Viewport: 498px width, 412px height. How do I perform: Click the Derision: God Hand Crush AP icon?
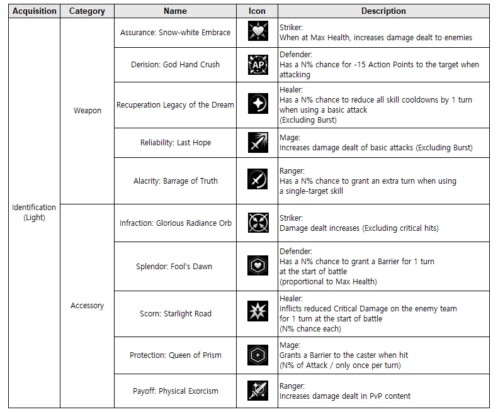(x=257, y=65)
